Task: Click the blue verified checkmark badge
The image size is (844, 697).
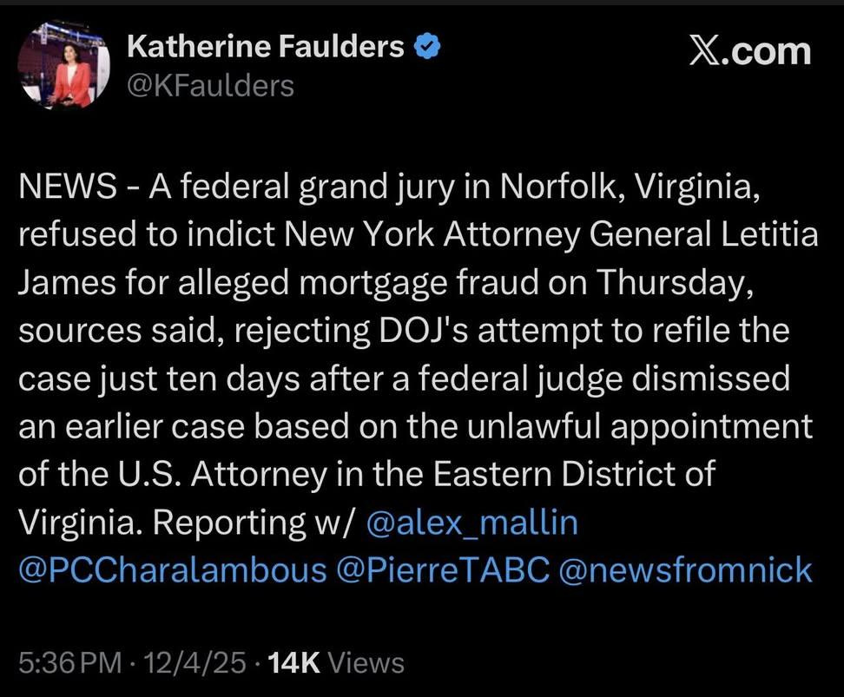Action: click(x=427, y=46)
